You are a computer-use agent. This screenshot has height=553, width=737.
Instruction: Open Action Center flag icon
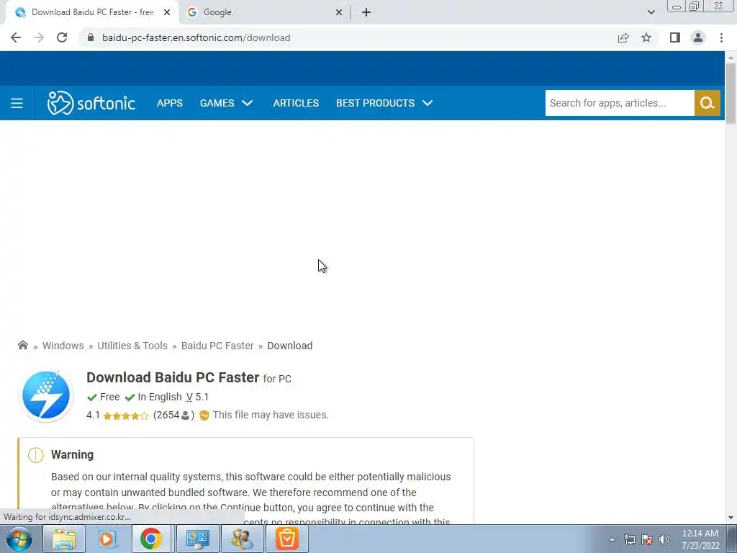tap(647, 539)
